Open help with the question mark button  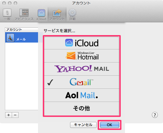pos(155,115)
